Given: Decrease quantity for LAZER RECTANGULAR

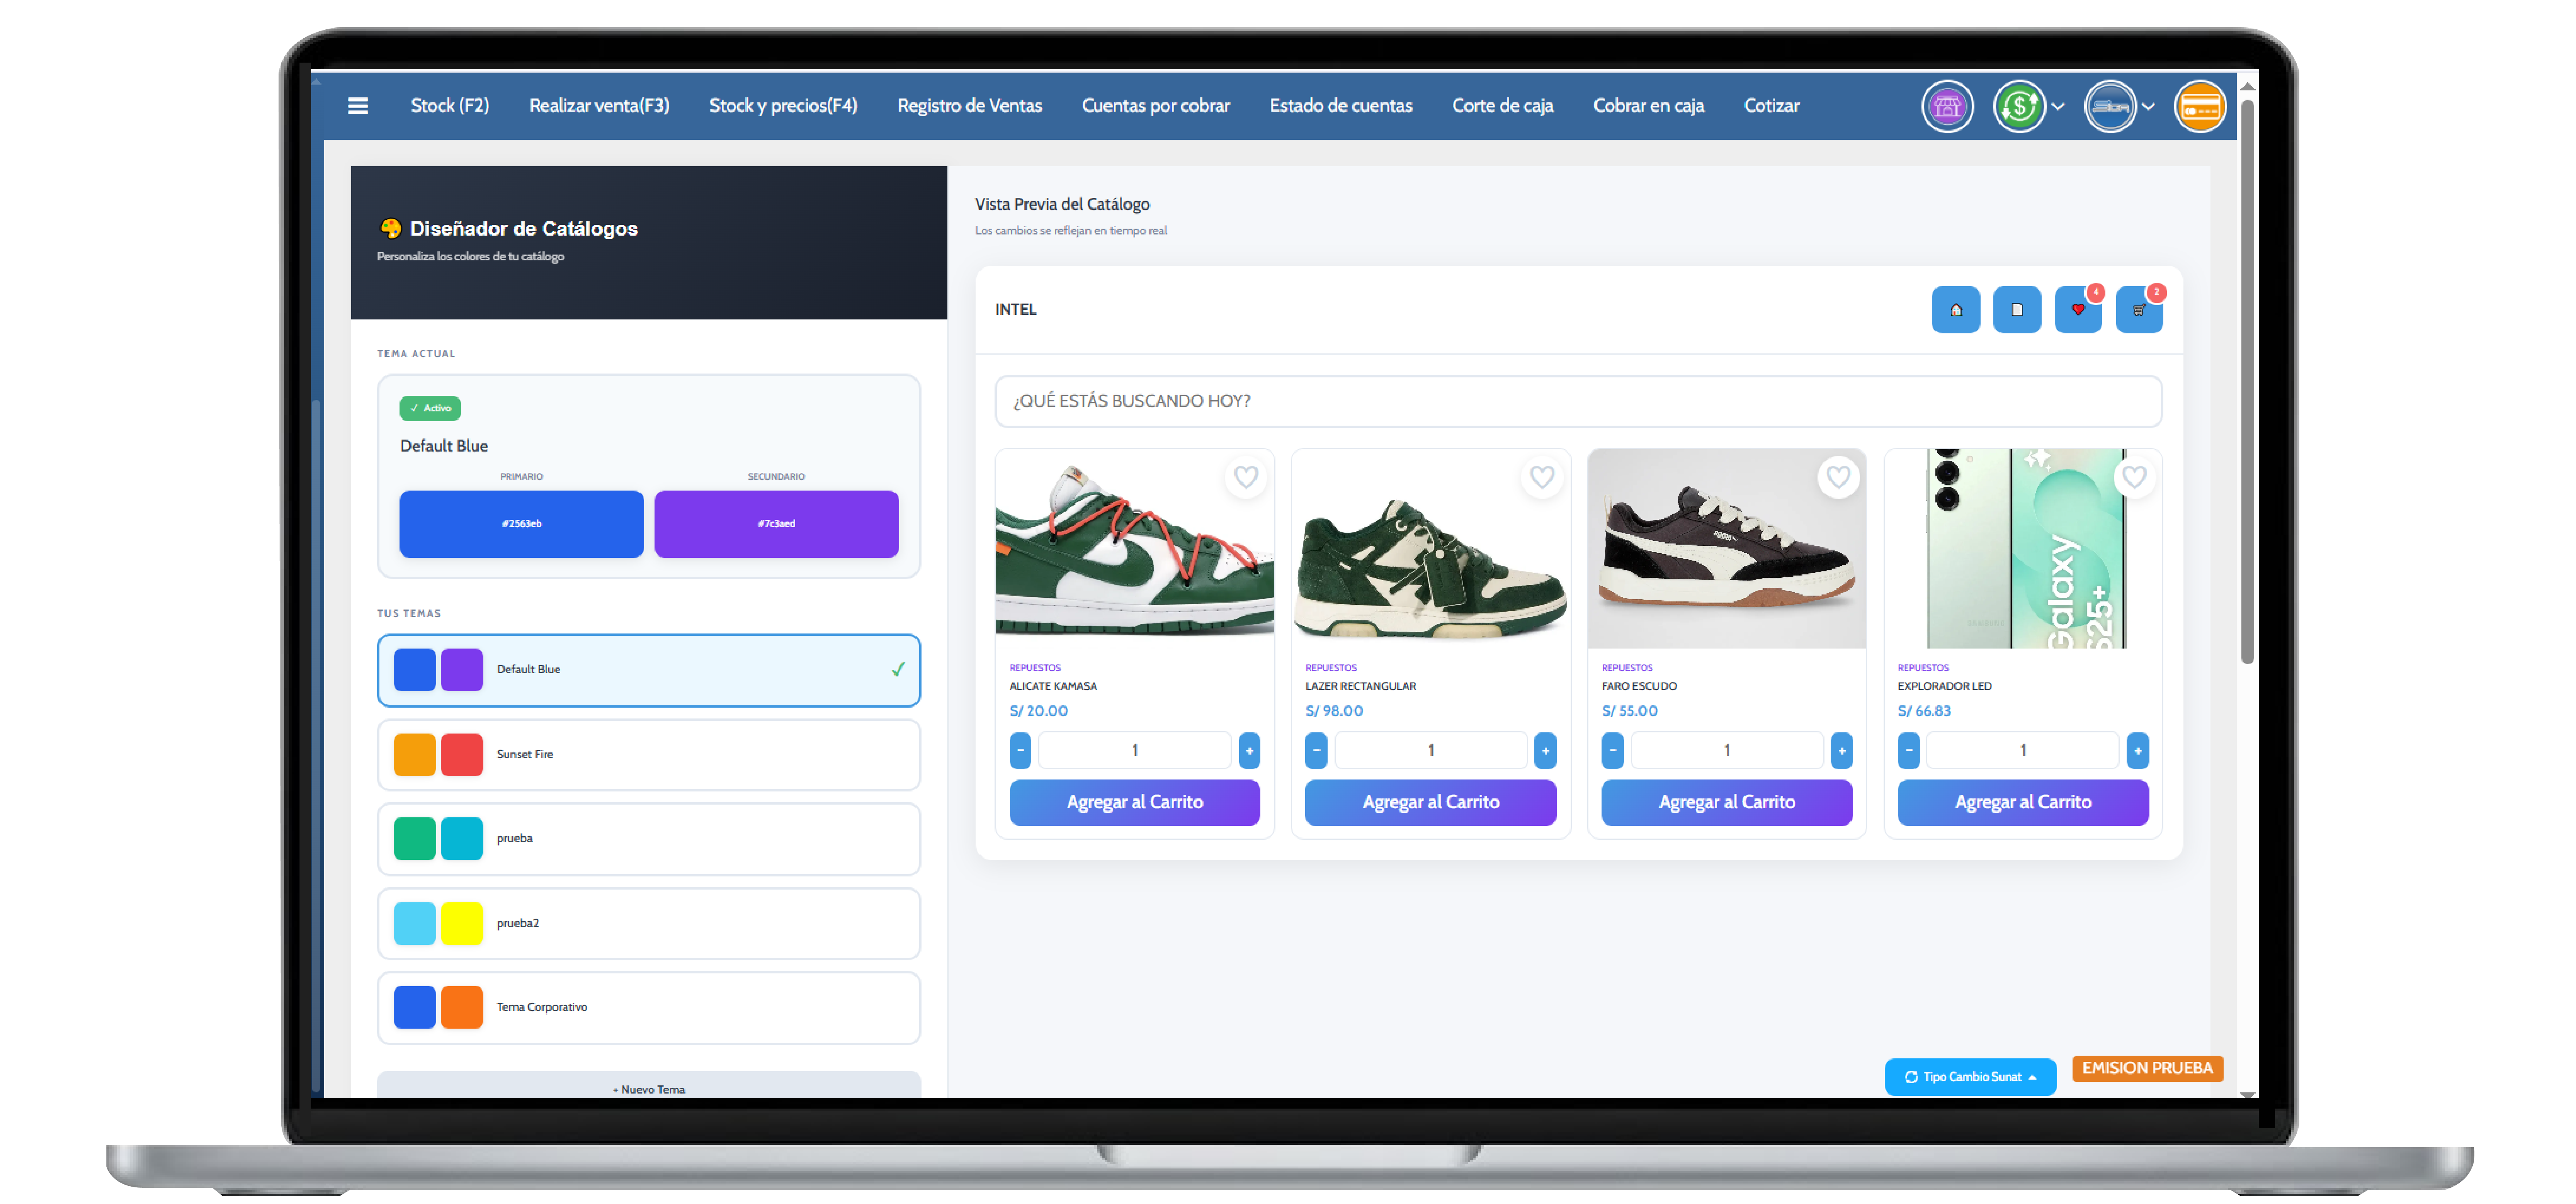Looking at the screenshot, I should point(1316,750).
